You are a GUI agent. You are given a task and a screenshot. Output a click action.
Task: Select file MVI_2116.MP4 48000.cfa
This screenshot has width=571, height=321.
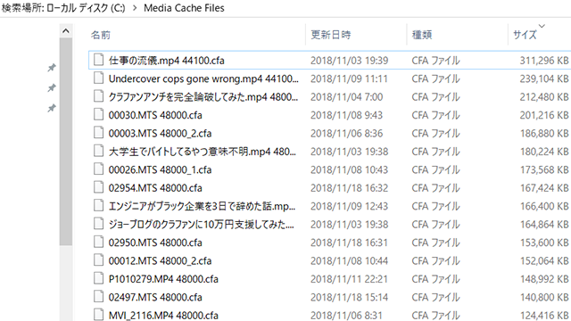click(x=163, y=315)
